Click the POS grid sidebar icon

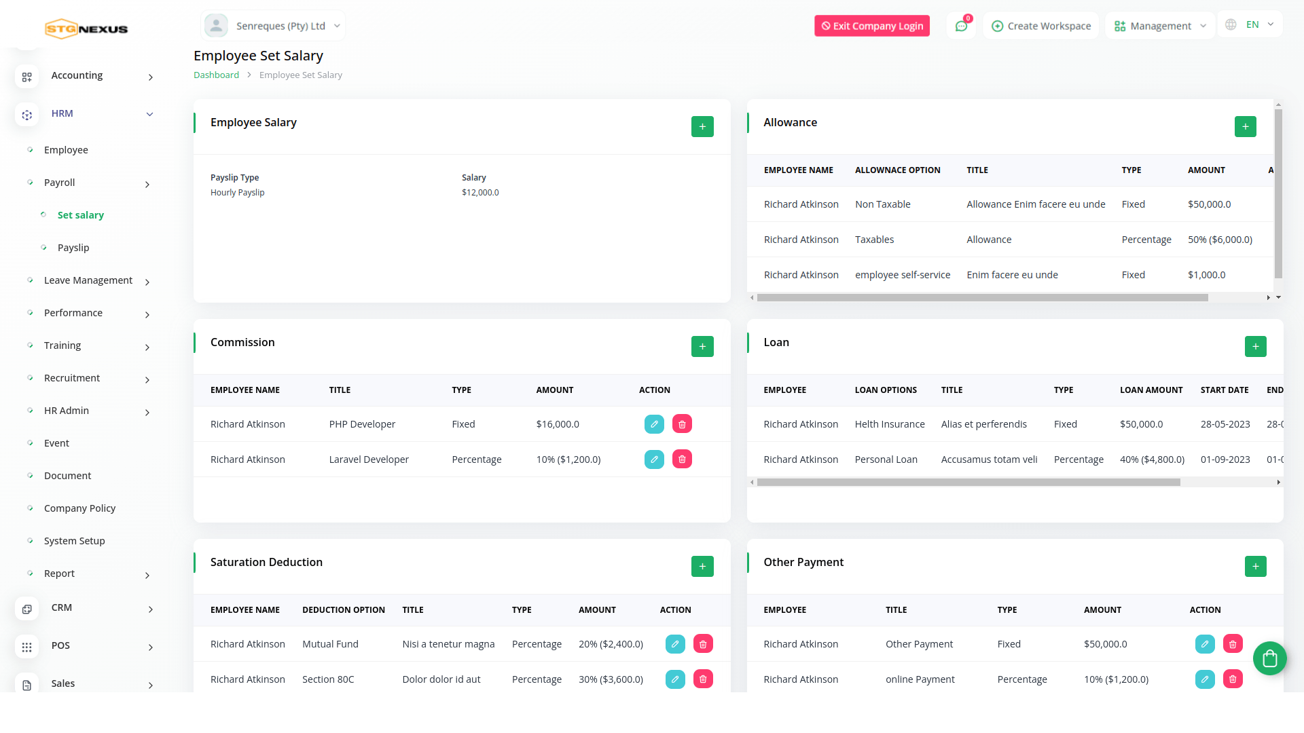pos(27,647)
